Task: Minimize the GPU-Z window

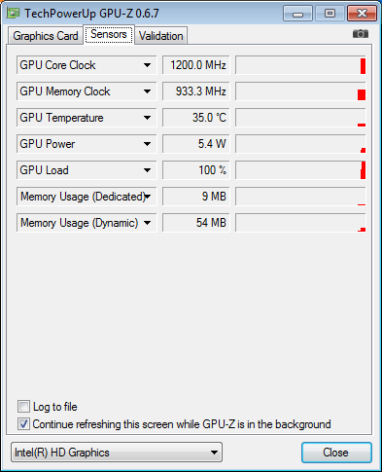Action: [297, 14]
